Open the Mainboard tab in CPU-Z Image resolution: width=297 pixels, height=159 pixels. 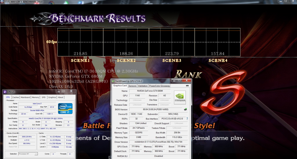click(26, 97)
